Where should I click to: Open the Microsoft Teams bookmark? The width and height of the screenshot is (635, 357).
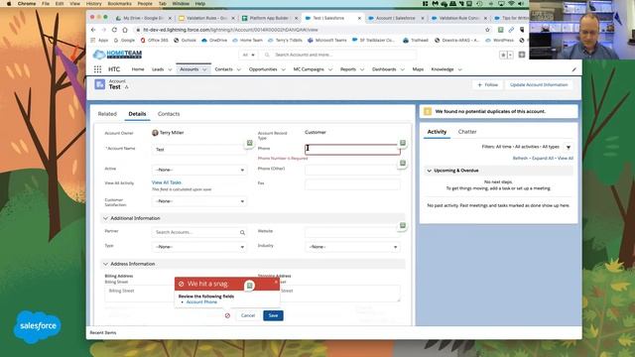pyautogui.click(x=326, y=41)
